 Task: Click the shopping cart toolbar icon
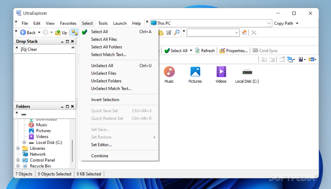(168, 32)
